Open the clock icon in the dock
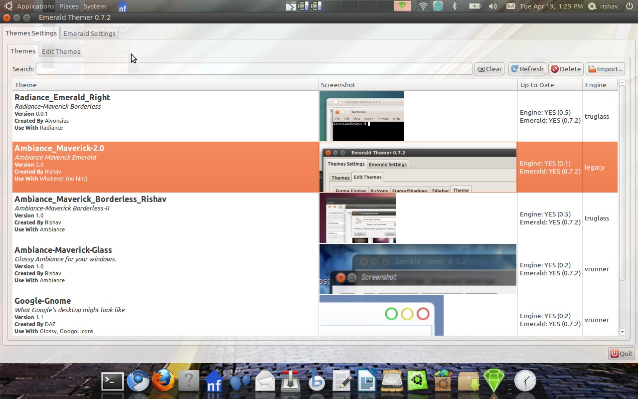 point(525,382)
